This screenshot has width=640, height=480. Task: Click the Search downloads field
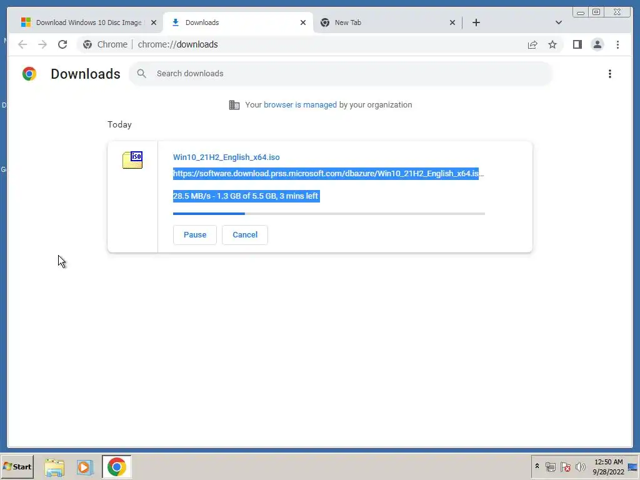(x=341, y=74)
